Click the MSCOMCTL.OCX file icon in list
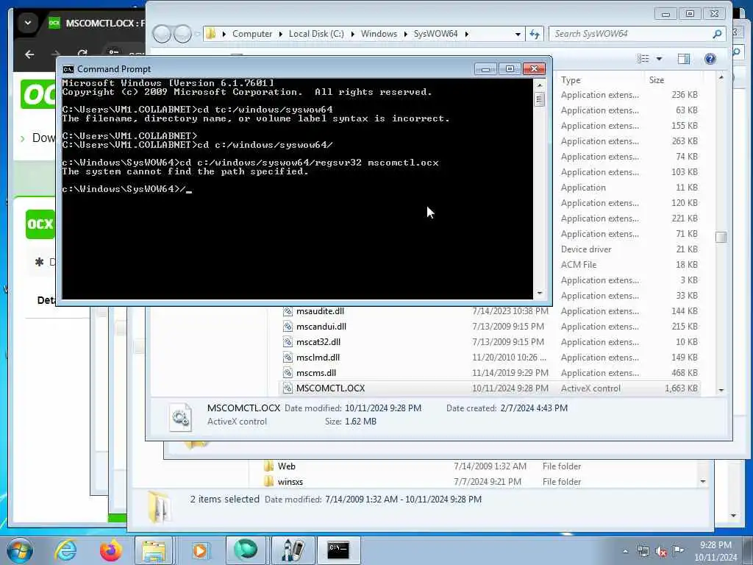 288,388
